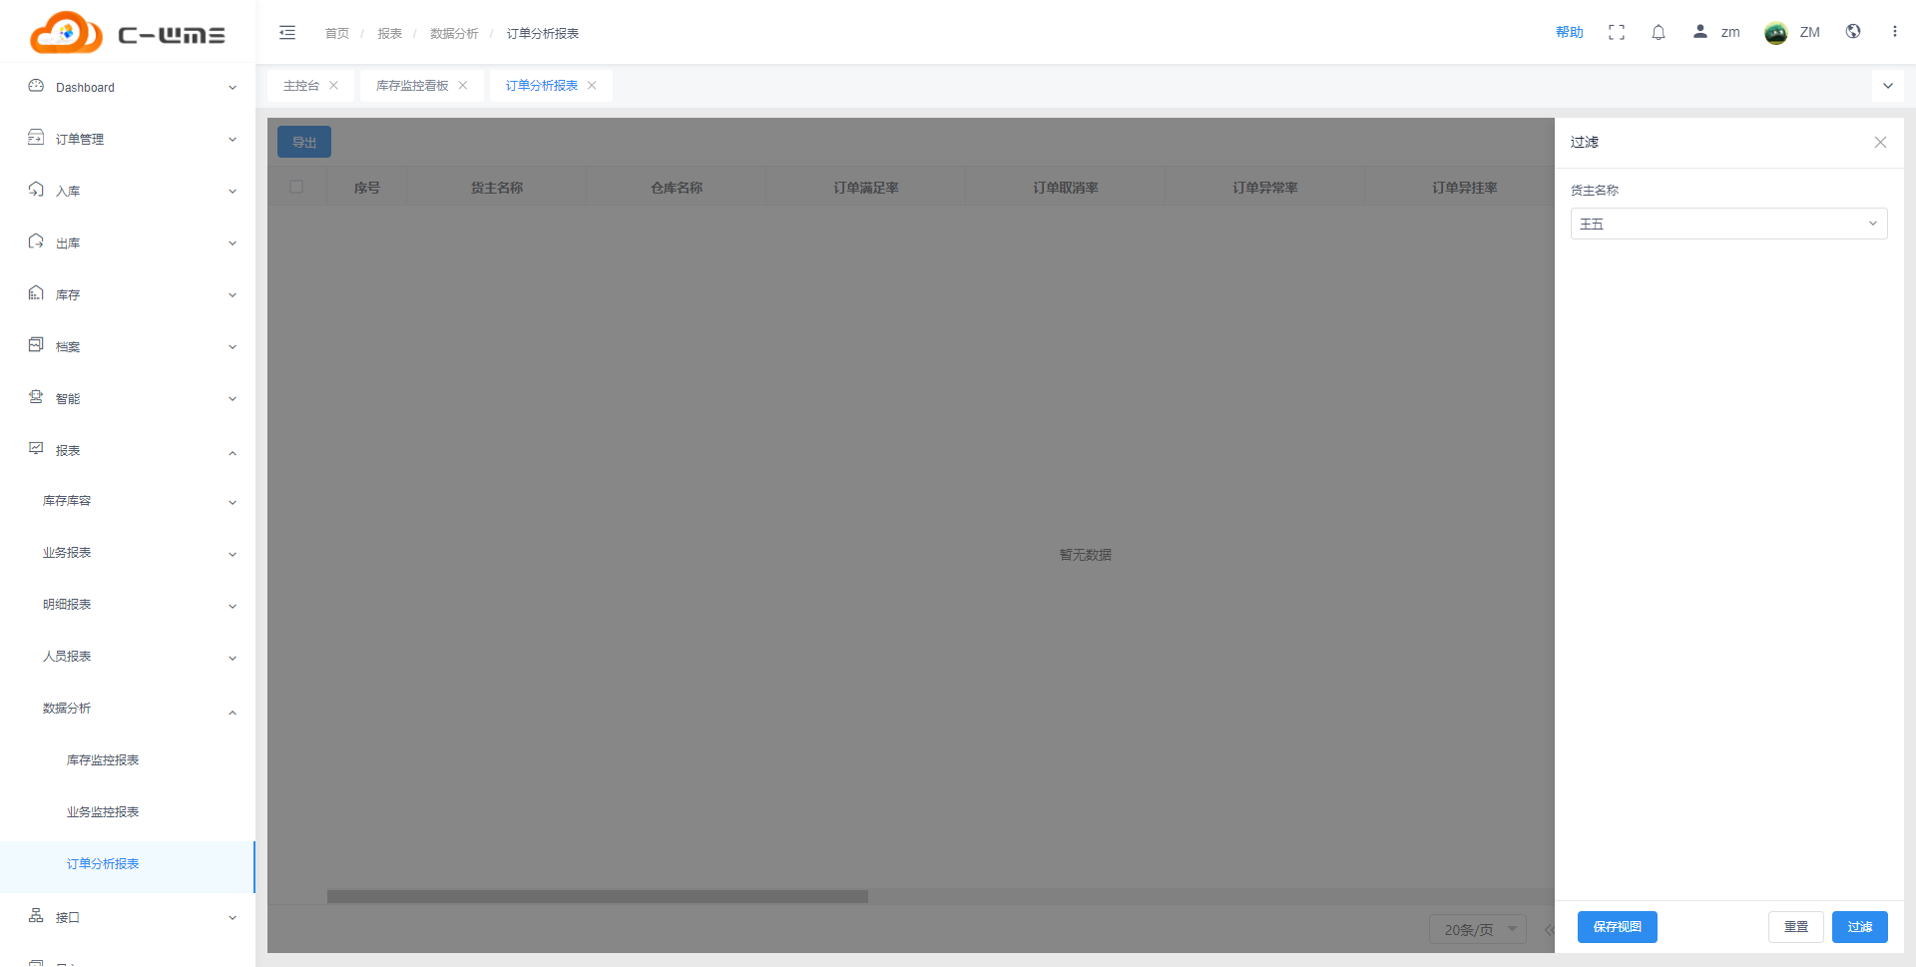Toggle the sidebar collapse hamburger icon
The width and height of the screenshot is (1916, 967).
(287, 32)
